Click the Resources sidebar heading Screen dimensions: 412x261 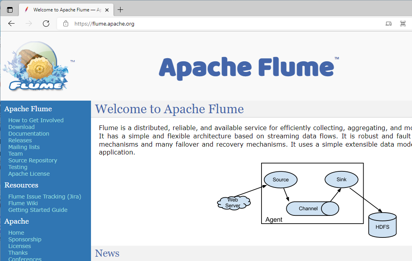[x=21, y=185]
